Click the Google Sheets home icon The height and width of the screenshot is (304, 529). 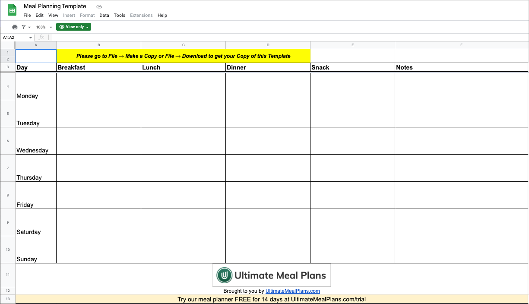coord(12,10)
